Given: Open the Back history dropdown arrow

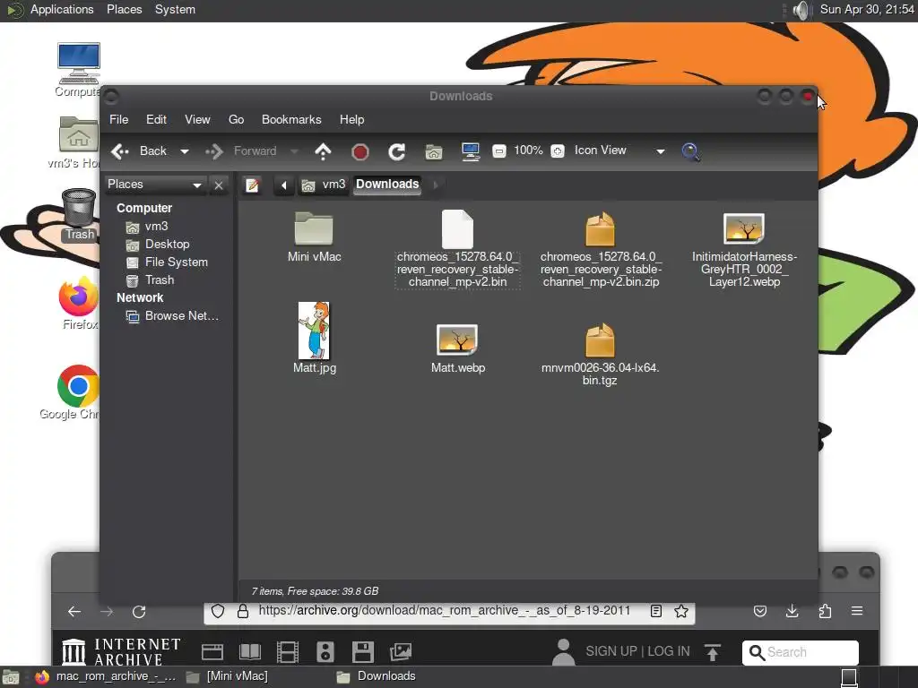Looking at the screenshot, I should [185, 151].
